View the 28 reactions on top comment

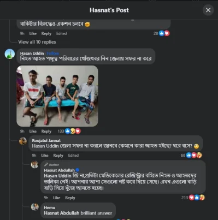click(x=162, y=33)
